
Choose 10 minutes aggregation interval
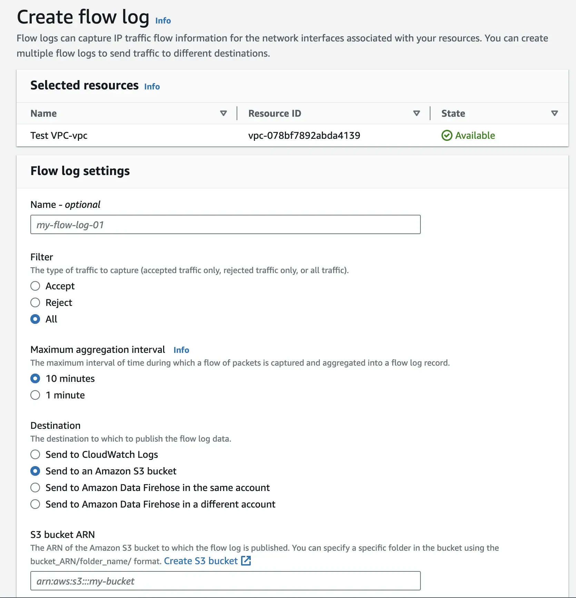[35, 378]
